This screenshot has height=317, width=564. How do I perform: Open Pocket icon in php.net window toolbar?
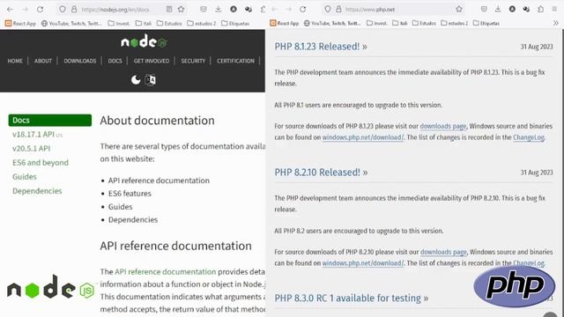coord(484,10)
